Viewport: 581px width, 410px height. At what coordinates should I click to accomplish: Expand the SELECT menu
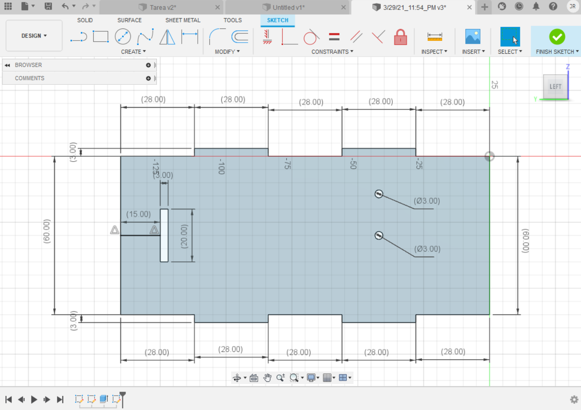[x=510, y=52]
